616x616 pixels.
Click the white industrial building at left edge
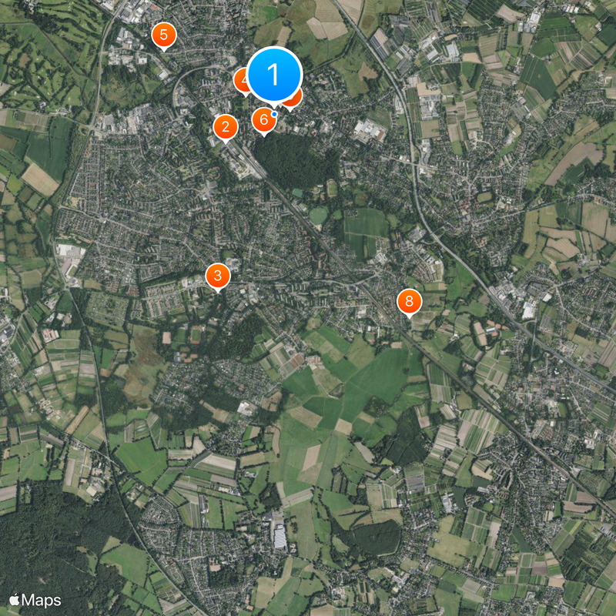coord(69,257)
